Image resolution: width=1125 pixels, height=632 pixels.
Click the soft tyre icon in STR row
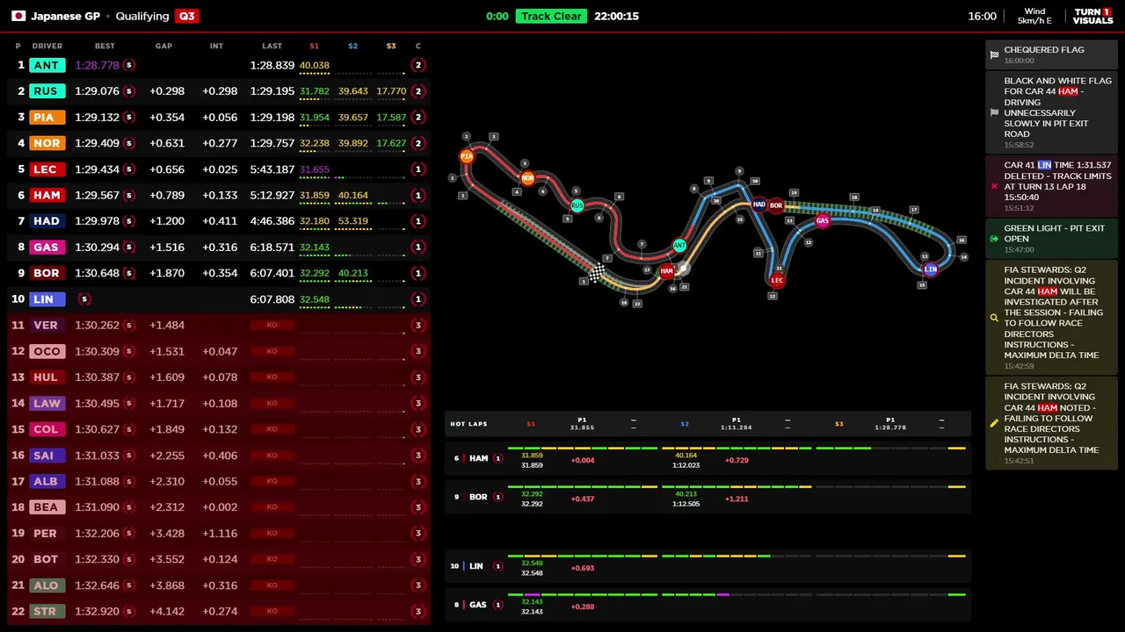click(129, 611)
